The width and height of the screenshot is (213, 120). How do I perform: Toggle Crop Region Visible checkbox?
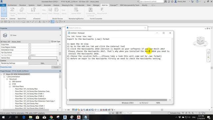(30, 47)
